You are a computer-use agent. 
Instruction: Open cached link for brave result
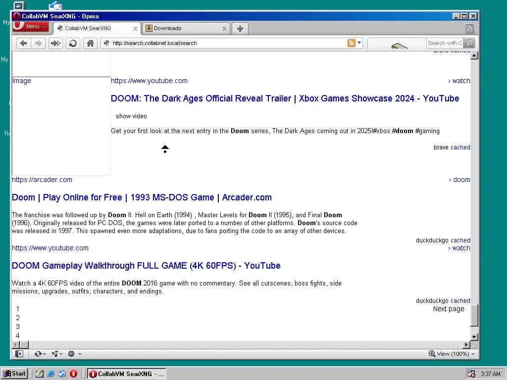click(x=460, y=147)
